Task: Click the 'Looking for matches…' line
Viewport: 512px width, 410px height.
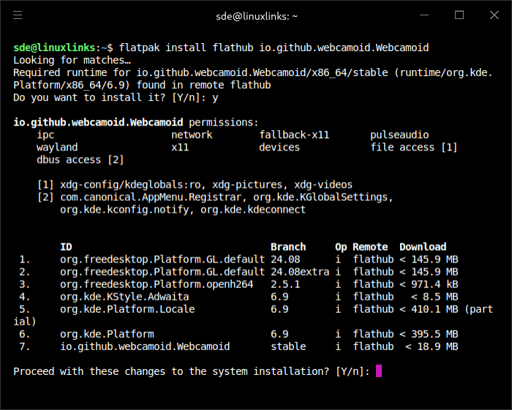Action: coord(72,61)
